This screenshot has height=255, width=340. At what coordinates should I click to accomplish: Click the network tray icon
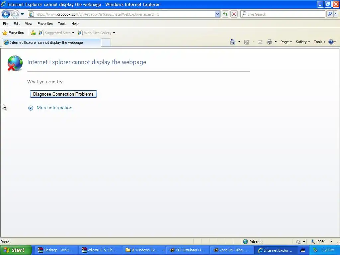point(315,250)
